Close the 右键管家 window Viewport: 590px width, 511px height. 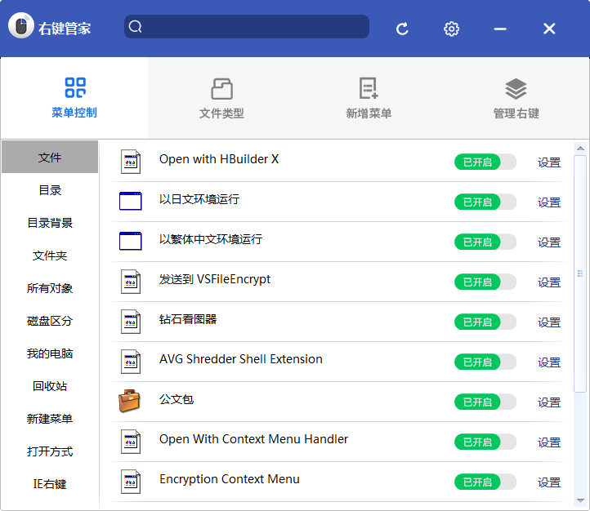pyautogui.click(x=549, y=29)
